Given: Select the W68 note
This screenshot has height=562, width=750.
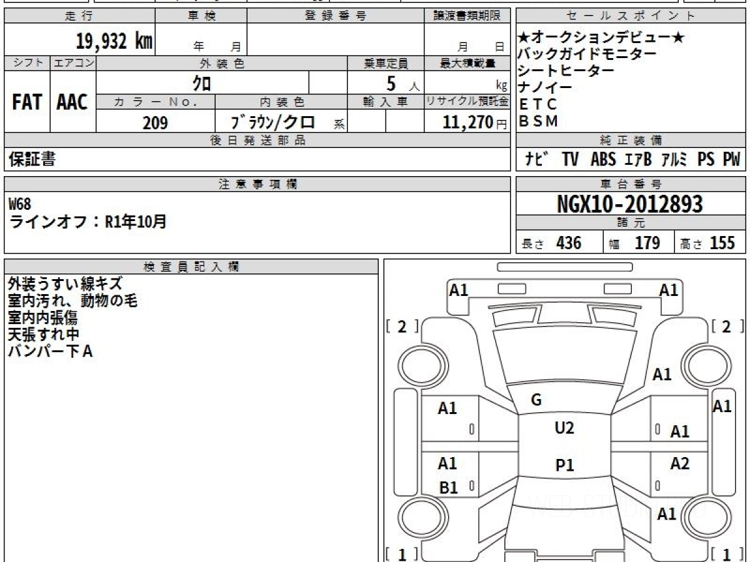Looking at the screenshot, I should pyautogui.click(x=19, y=203).
